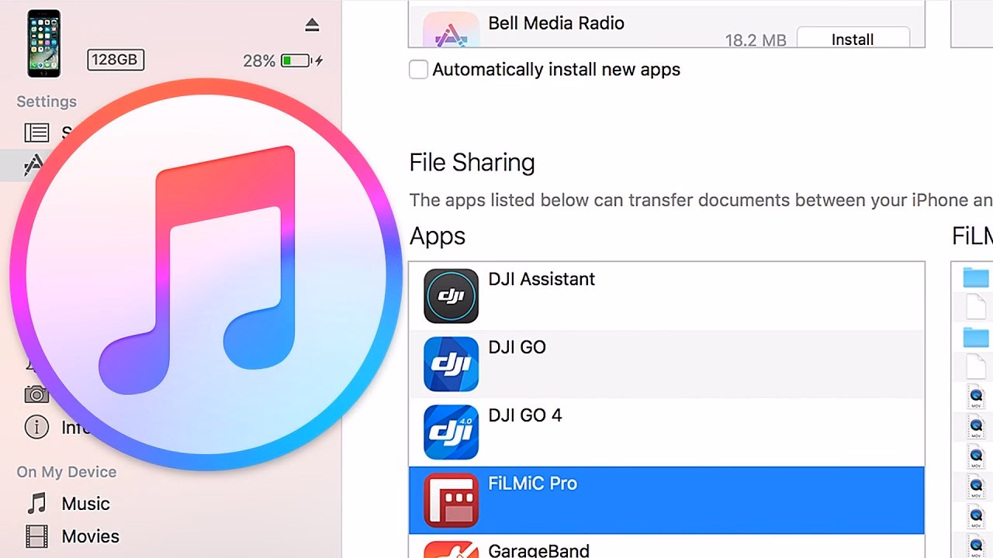Open Music under On My Device

coord(85,504)
